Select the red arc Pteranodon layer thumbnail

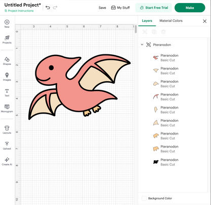[156, 97]
